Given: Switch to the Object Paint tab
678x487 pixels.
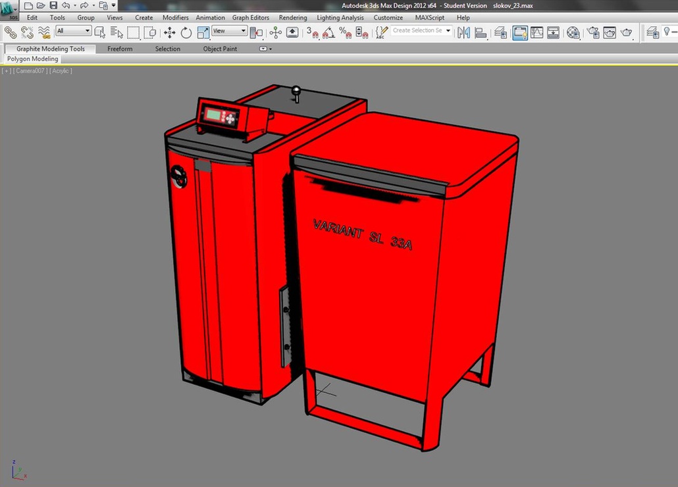Looking at the screenshot, I should click(220, 49).
